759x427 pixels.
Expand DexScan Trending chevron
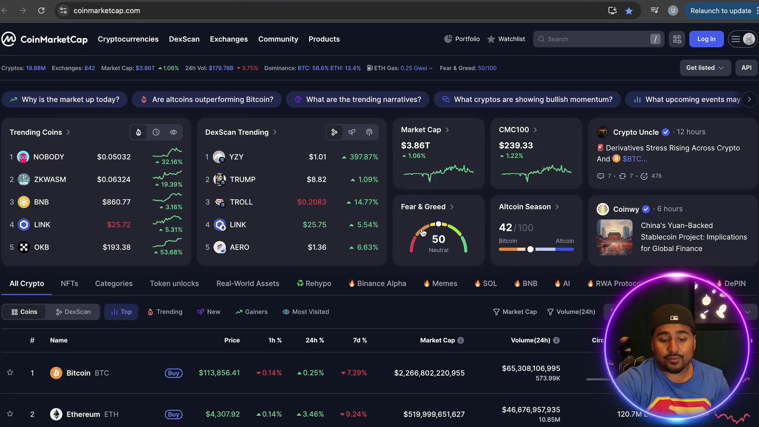point(275,132)
